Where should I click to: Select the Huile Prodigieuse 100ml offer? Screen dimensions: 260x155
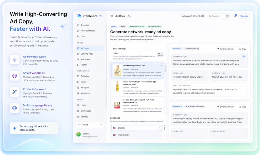[x=137, y=70]
